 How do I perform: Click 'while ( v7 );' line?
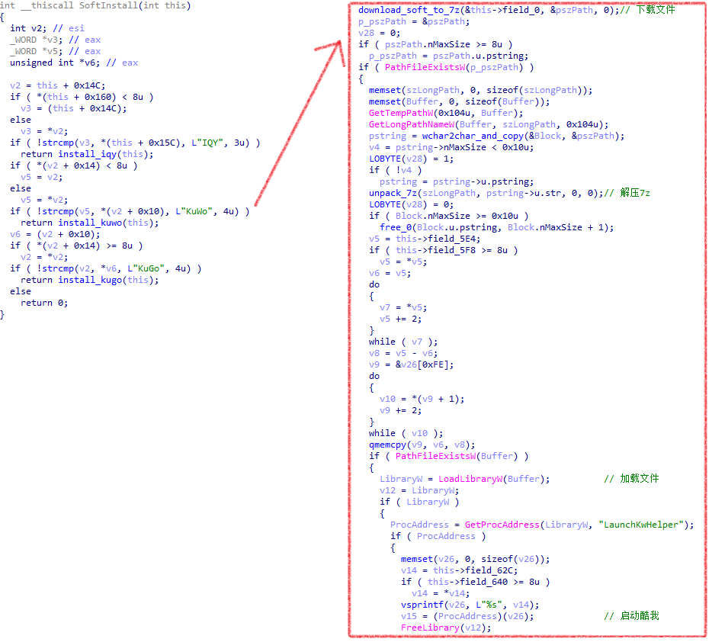[x=403, y=342]
